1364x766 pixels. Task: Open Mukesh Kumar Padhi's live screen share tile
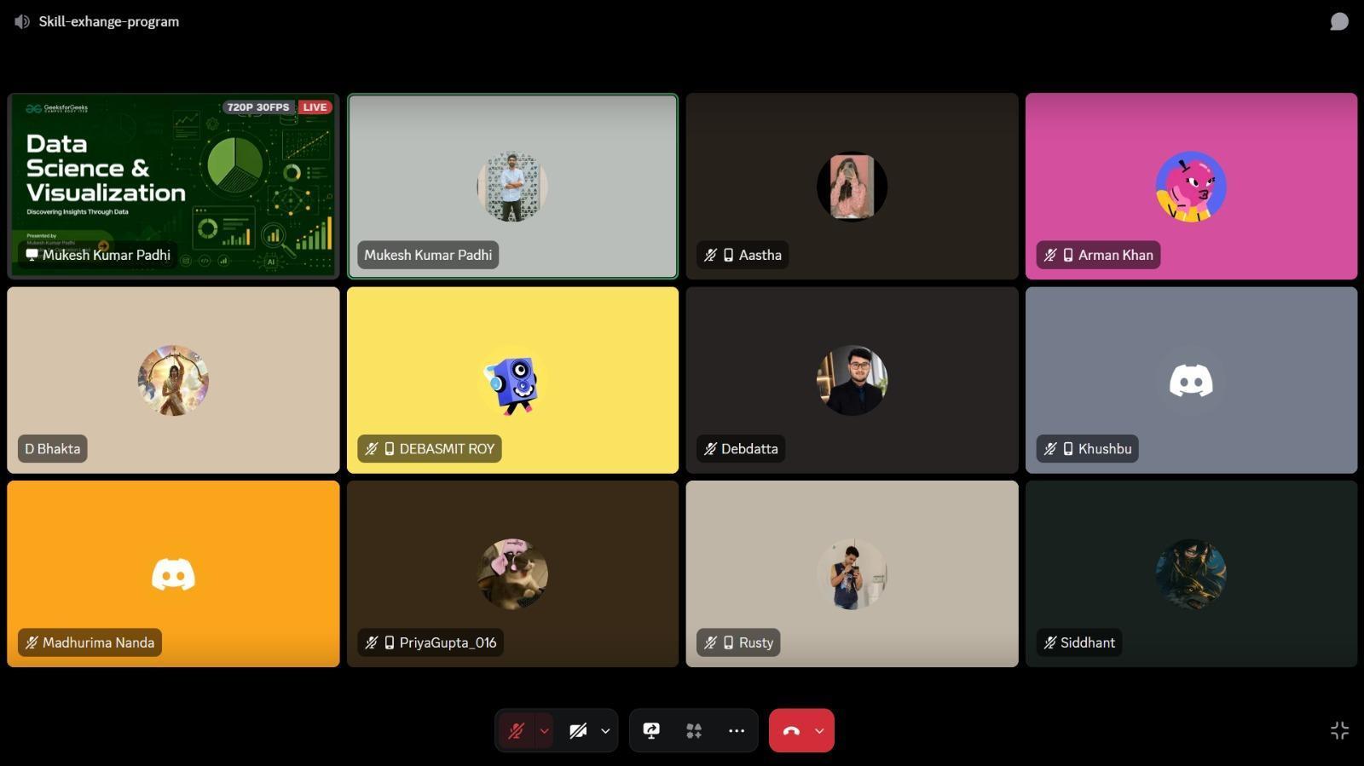pos(173,186)
